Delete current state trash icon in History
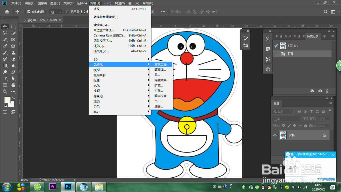This screenshot has width=341, height=192. 327,91
